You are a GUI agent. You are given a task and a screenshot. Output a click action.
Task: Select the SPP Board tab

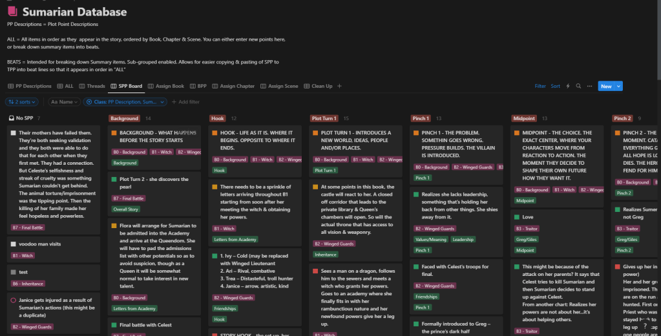[x=127, y=86]
